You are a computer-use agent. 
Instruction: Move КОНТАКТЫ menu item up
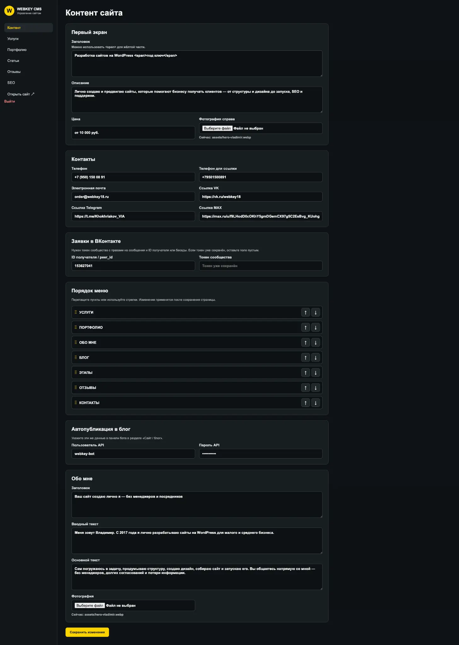click(x=305, y=403)
